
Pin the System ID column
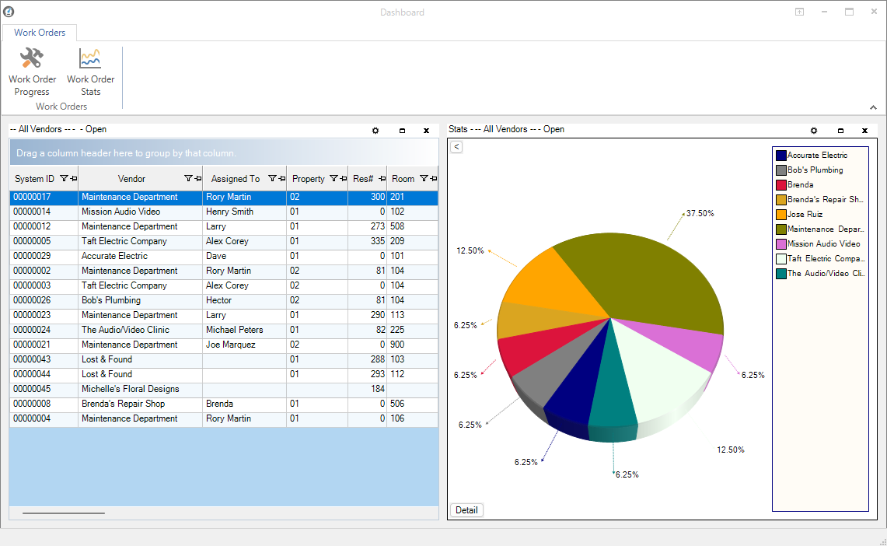click(74, 178)
